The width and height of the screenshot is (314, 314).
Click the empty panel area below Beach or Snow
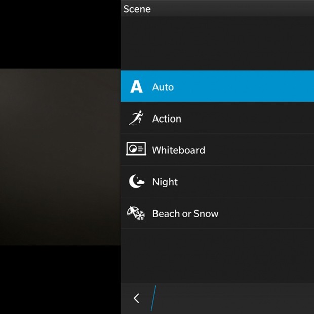pyautogui.click(x=217, y=255)
